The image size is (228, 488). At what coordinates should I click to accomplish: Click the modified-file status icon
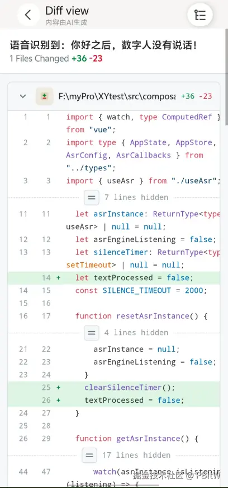coord(44,96)
